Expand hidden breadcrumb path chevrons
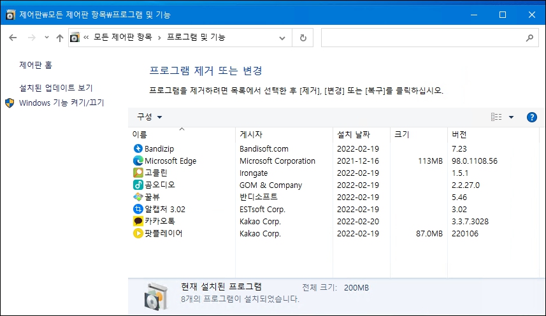This screenshot has height=316, width=546. pyautogui.click(x=86, y=37)
